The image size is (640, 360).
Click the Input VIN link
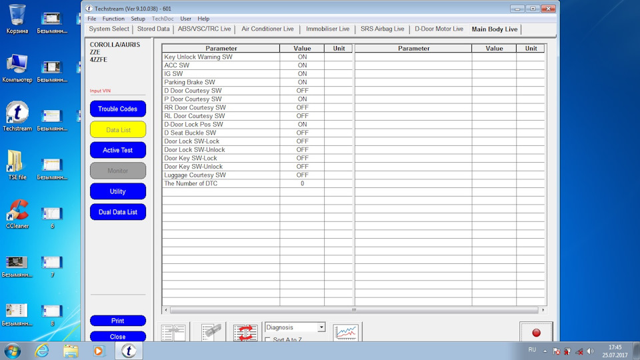point(100,91)
